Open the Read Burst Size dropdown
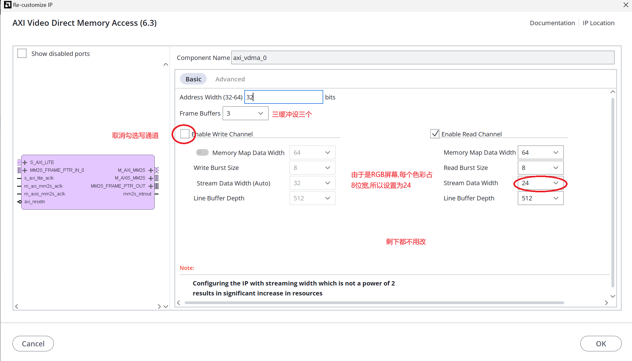Screen dimensions: 632x361 point(540,168)
